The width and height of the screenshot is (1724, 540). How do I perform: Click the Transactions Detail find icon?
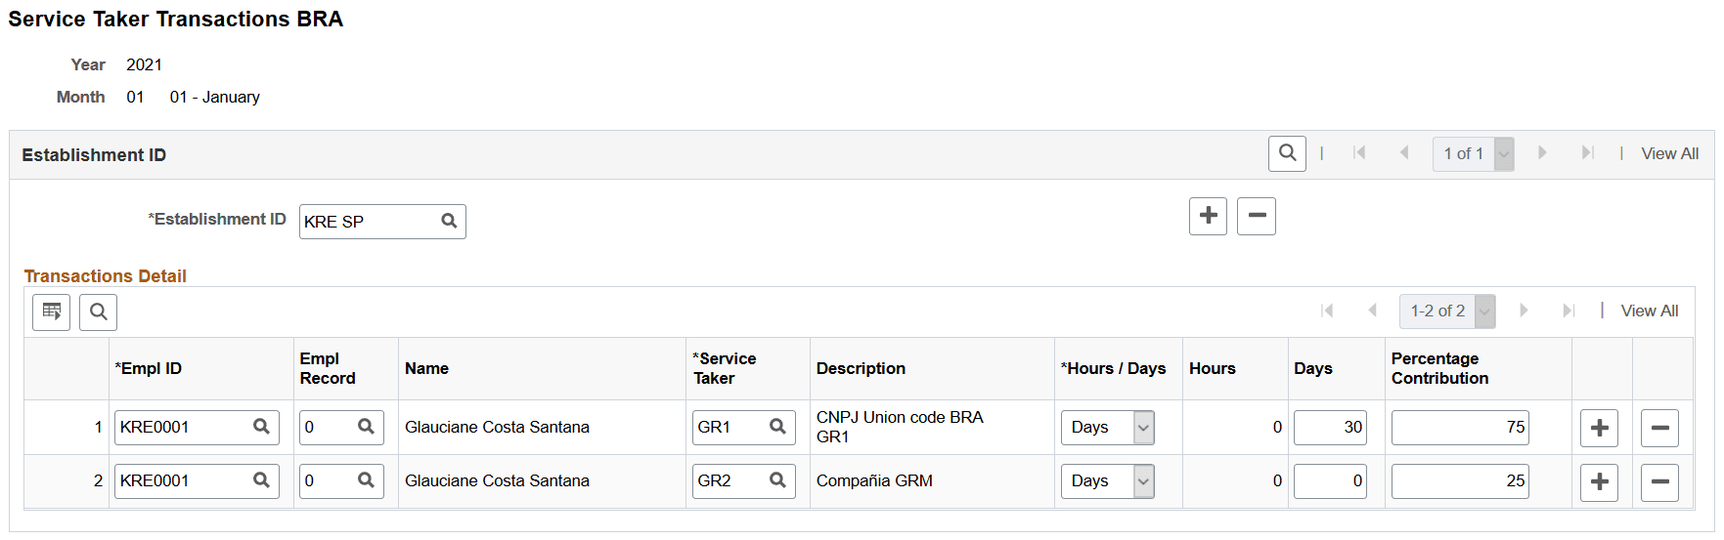(99, 312)
